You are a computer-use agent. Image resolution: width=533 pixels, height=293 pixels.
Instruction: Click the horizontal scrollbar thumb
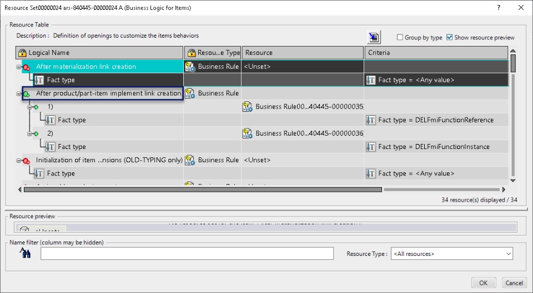[x=203, y=189]
